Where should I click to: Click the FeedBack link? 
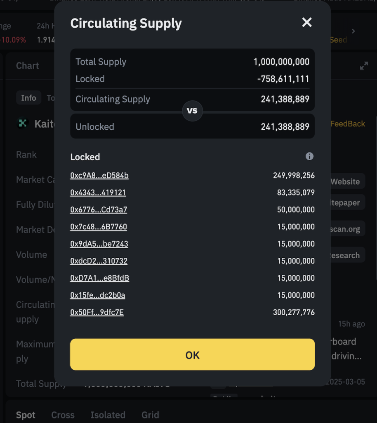point(348,124)
